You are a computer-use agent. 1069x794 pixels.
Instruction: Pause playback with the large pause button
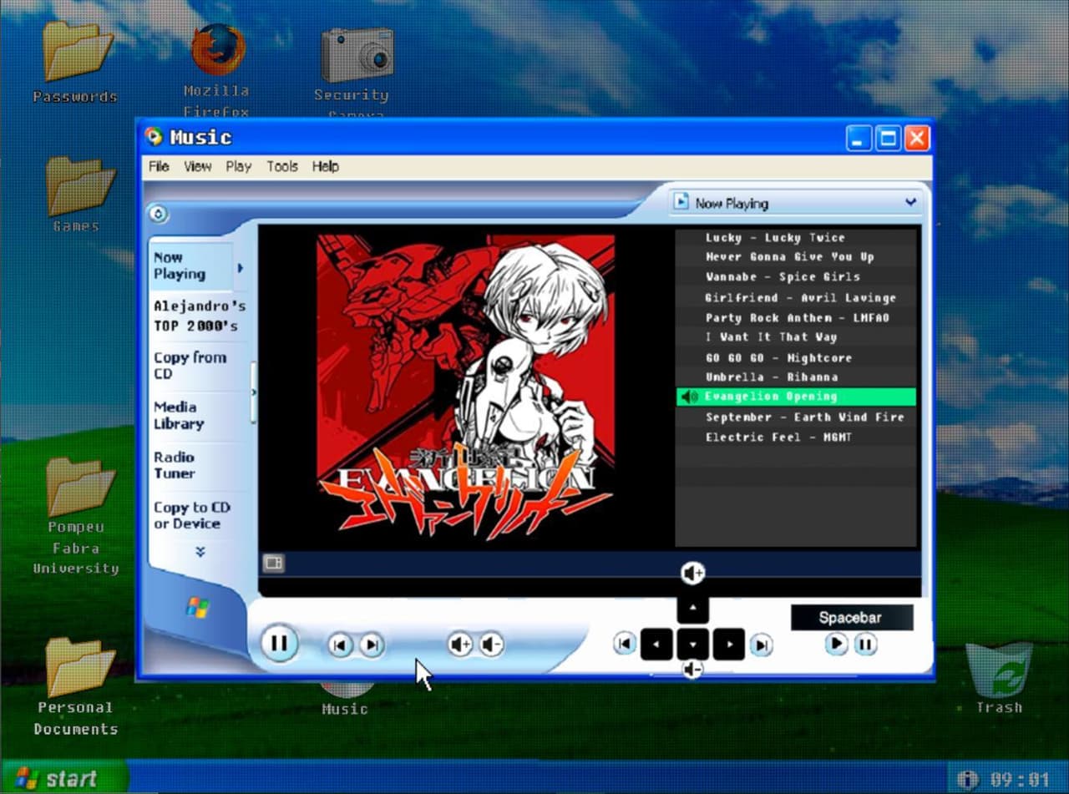[x=279, y=644]
